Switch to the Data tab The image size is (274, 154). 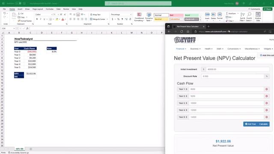(x=58, y=9)
